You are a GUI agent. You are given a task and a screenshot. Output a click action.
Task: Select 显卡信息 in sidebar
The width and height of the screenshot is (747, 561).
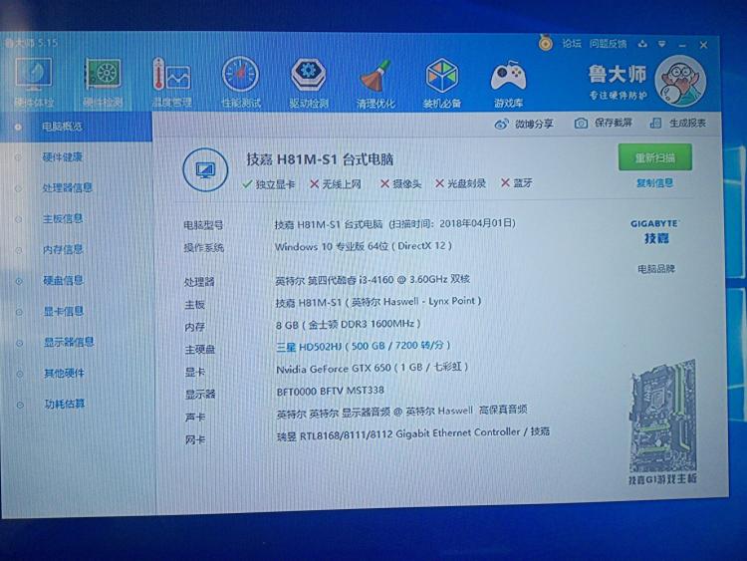64,311
